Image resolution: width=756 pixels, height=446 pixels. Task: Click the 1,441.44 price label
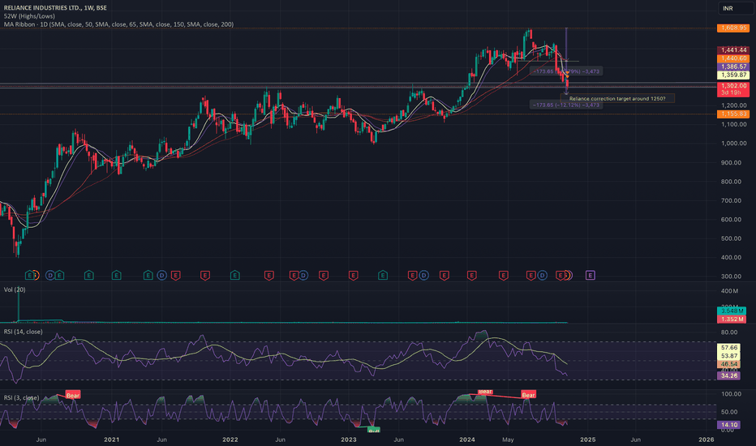click(x=732, y=50)
